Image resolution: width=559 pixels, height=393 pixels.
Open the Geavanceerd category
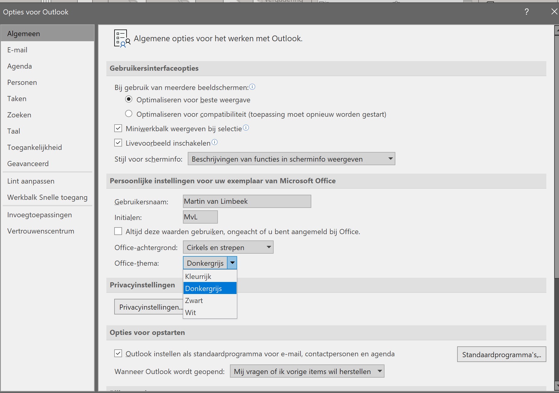click(48, 163)
